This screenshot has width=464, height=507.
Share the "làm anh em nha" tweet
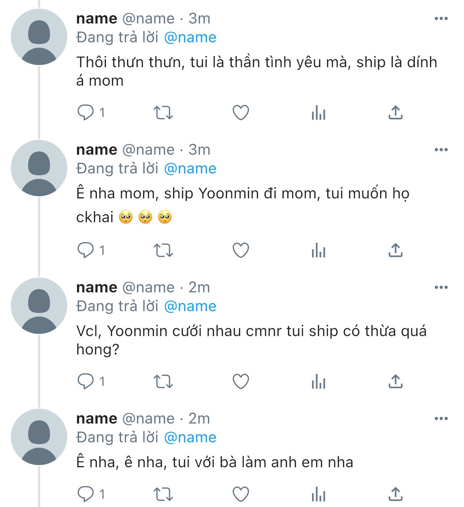pos(396,494)
